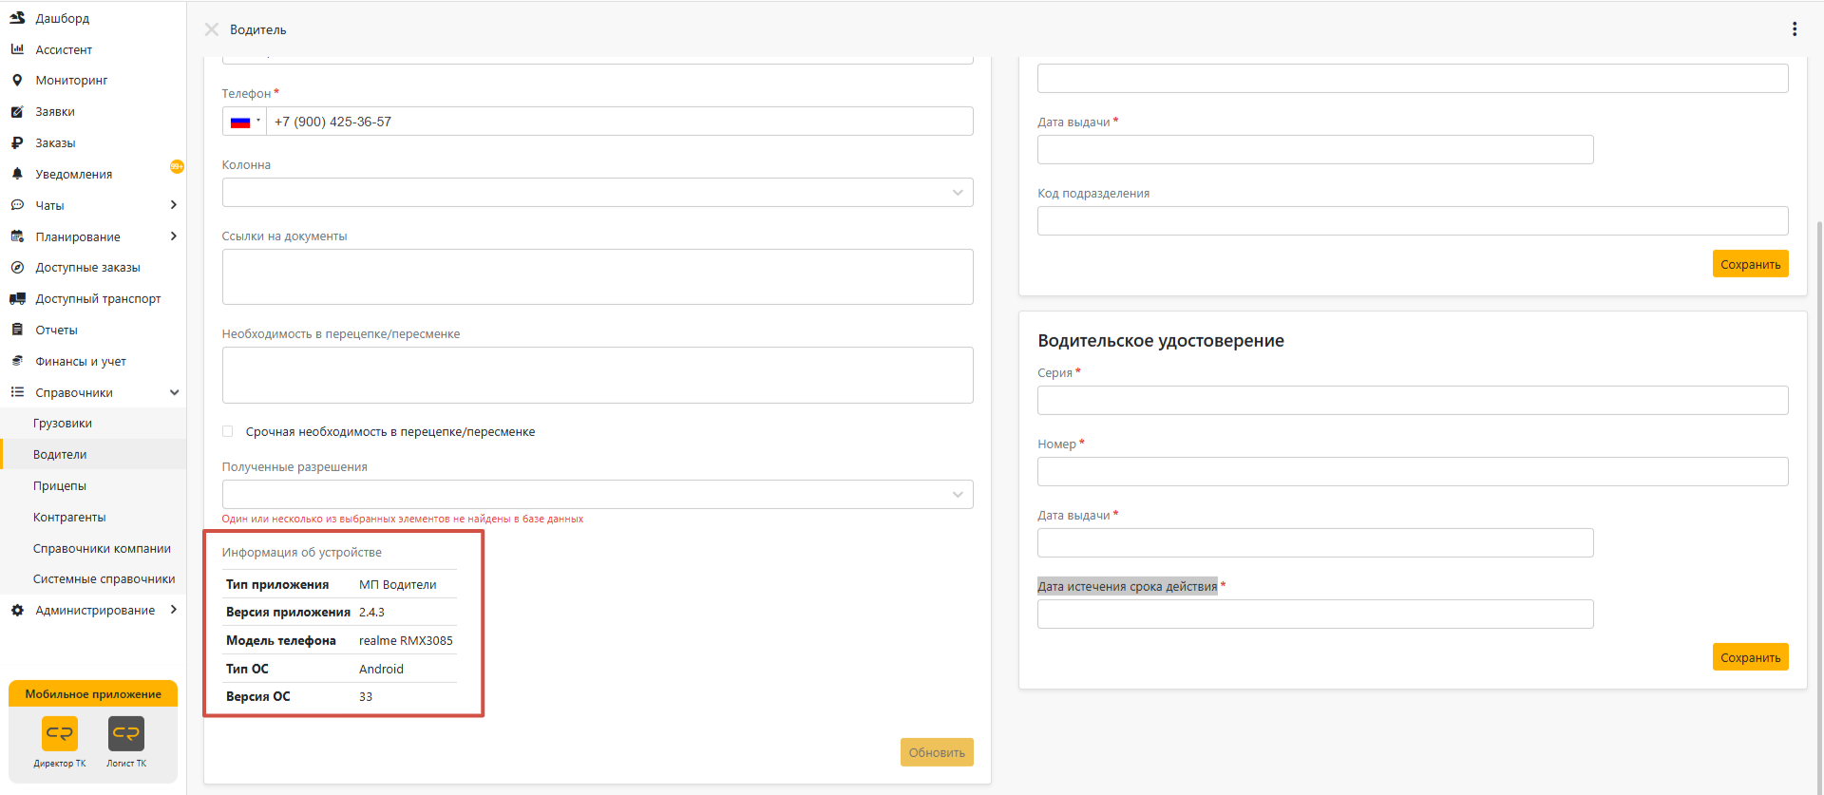Open the Колонна dropdown
1824x795 pixels.
pos(597,193)
